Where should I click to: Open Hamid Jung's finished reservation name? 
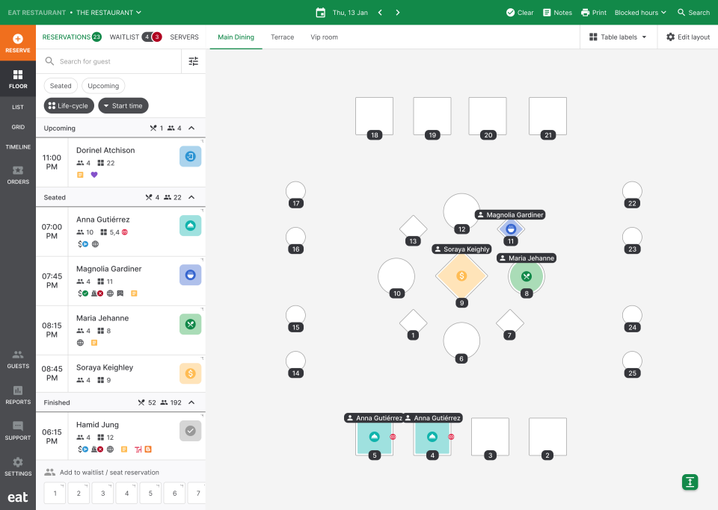[97, 425]
